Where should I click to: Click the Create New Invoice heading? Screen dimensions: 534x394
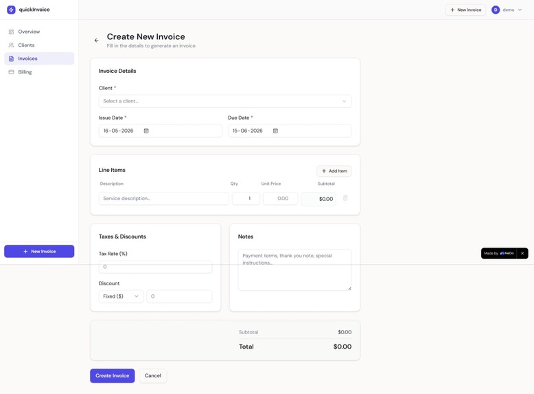coord(146,36)
